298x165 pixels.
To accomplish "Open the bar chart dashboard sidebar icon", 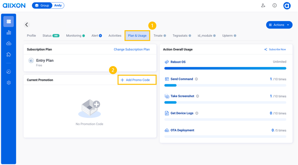I will pos(9,32).
